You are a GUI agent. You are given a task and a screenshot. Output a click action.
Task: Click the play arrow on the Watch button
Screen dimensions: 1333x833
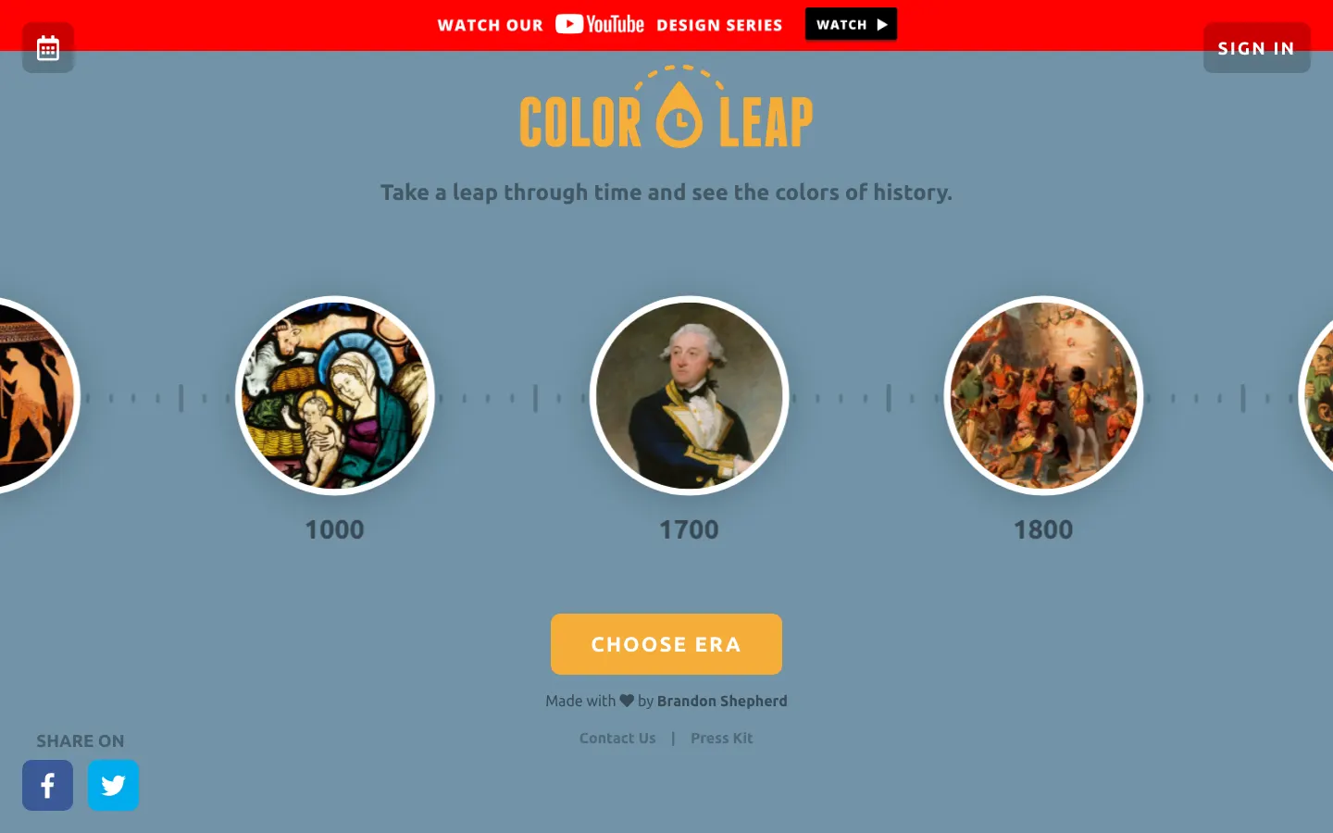pyautogui.click(x=882, y=25)
